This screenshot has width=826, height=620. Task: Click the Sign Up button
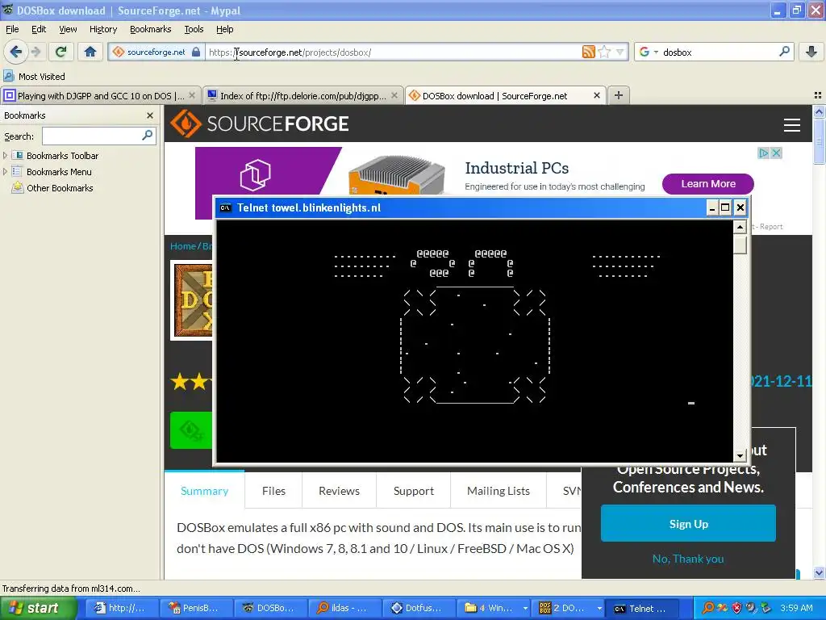coord(688,523)
